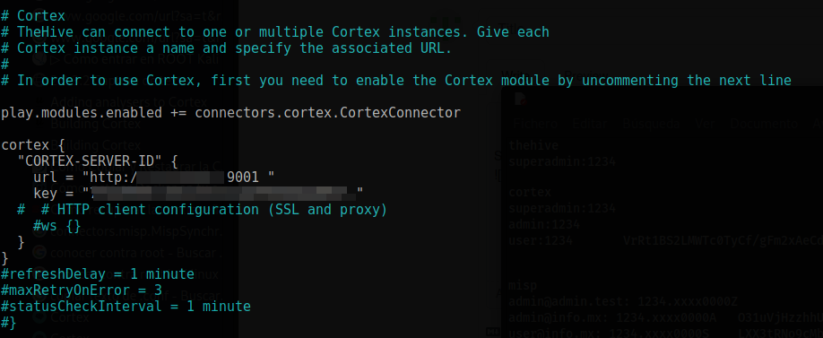
Task: Click "Adding analysers to Cortex" in background browser
Action: (129, 101)
